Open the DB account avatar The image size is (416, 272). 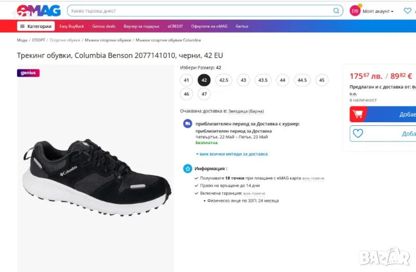355,10
